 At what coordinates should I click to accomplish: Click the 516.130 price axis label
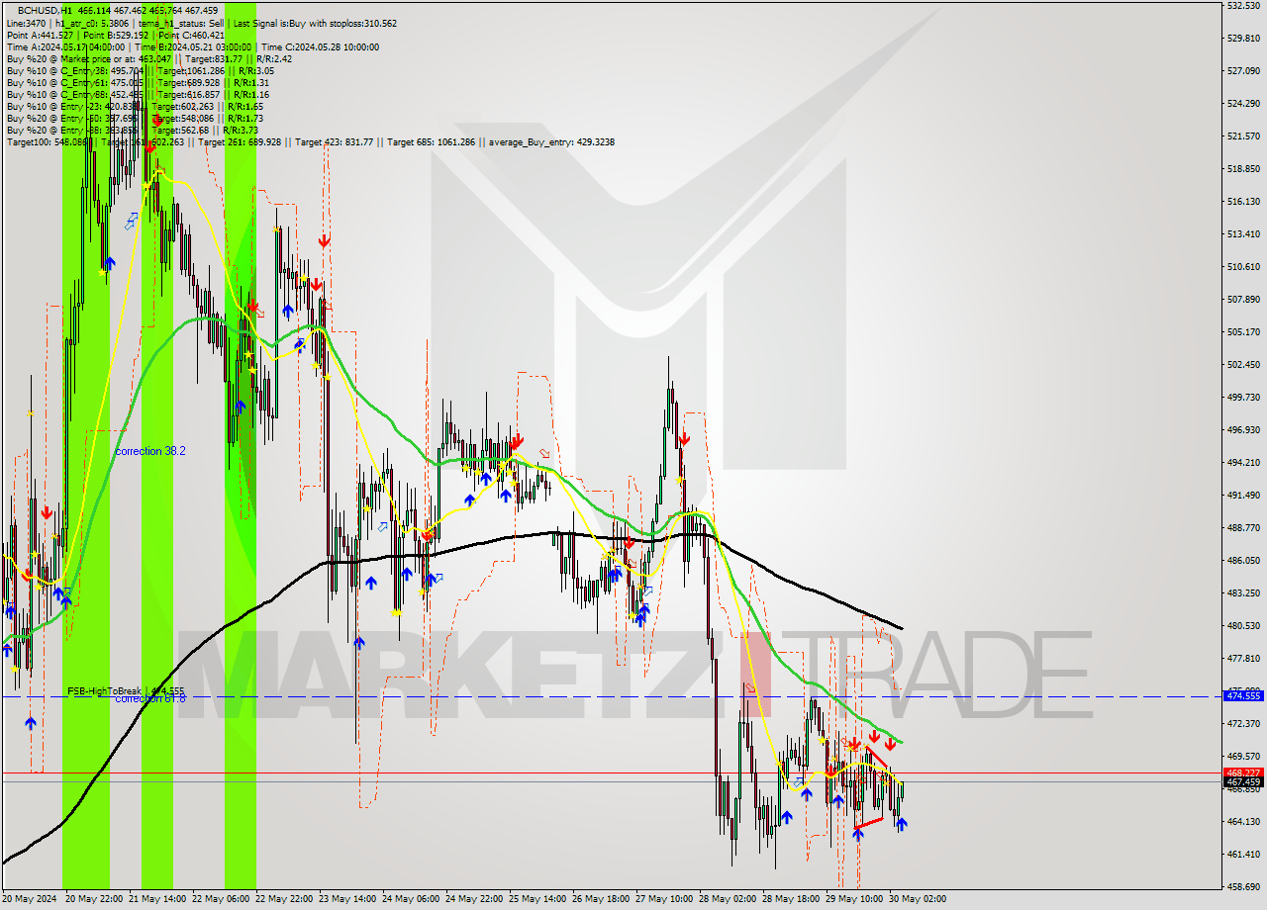[x=1242, y=202]
